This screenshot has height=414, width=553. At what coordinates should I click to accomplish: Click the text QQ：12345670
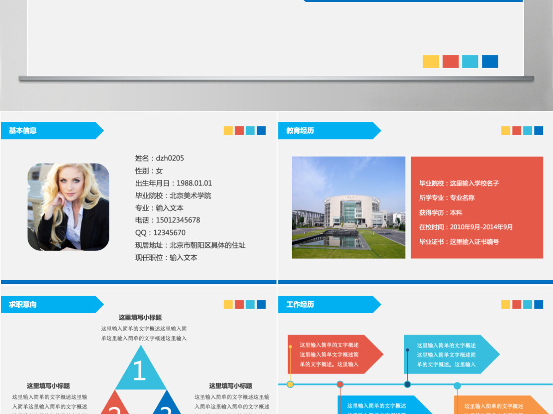[160, 233]
